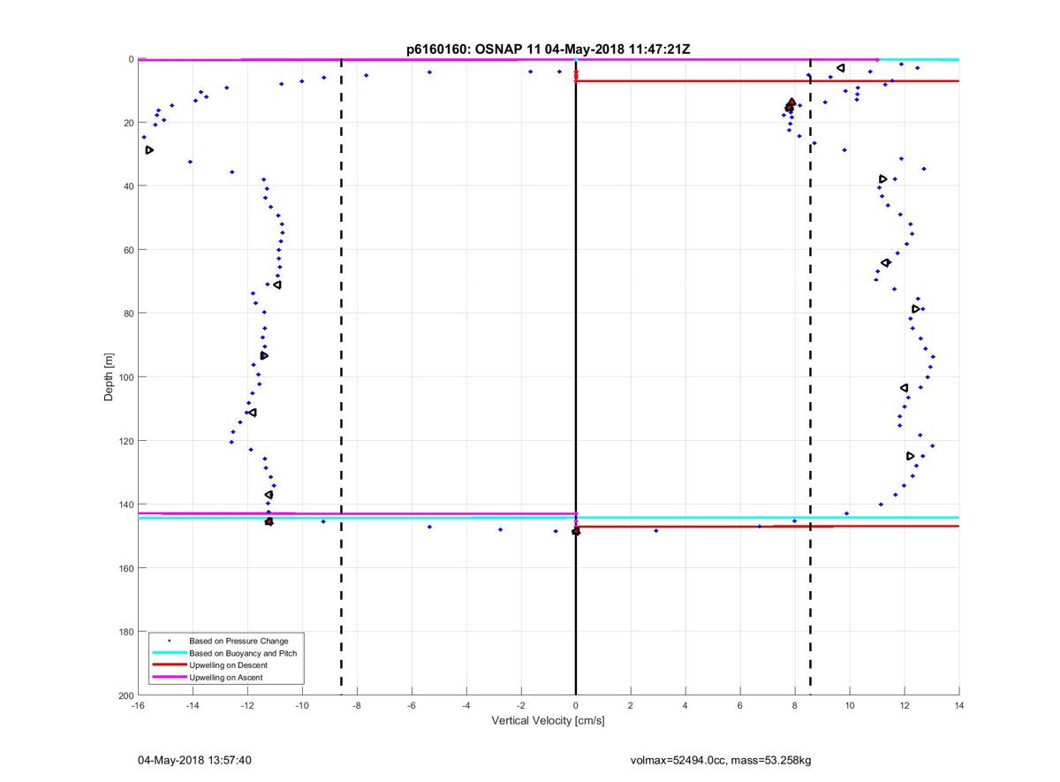Click legend entry 'Upwelling on Descent'
This screenshot has height=782, width=1060.
(229, 665)
